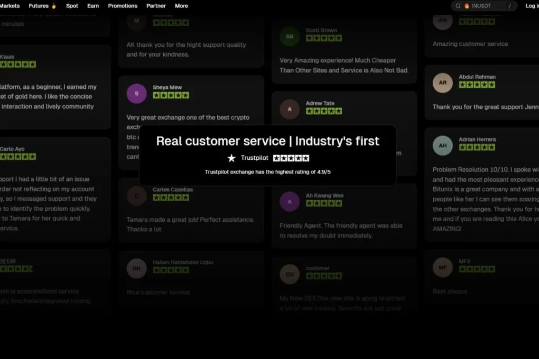
Task: Click Scott Brown's star rating
Action: [x=324, y=38]
